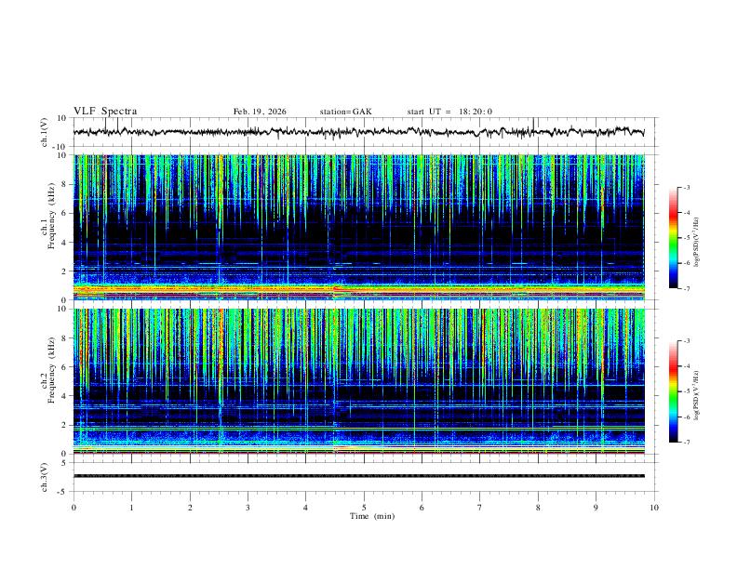Click the ch.1 spectrogram plot
This screenshot has width=737, height=569.
point(359,227)
